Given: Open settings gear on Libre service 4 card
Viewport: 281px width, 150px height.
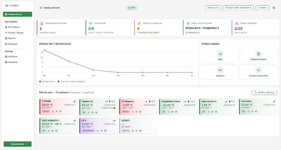Looking at the screenshot, I should [x=216, y=112].
